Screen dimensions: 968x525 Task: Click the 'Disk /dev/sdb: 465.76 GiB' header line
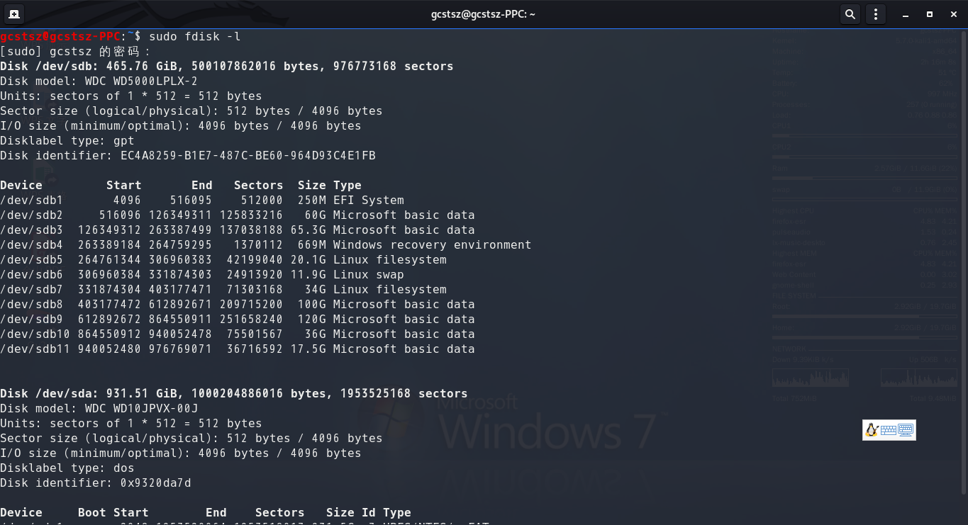227,66
